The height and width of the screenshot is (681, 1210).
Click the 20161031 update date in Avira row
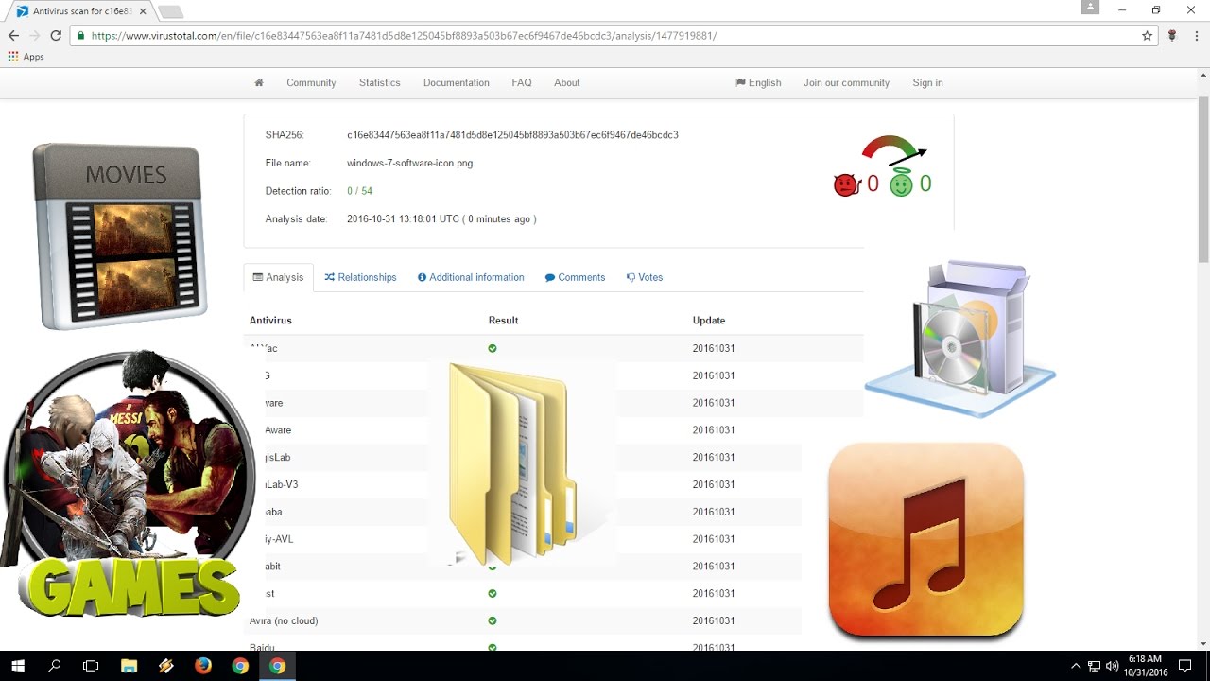[714, 621]
